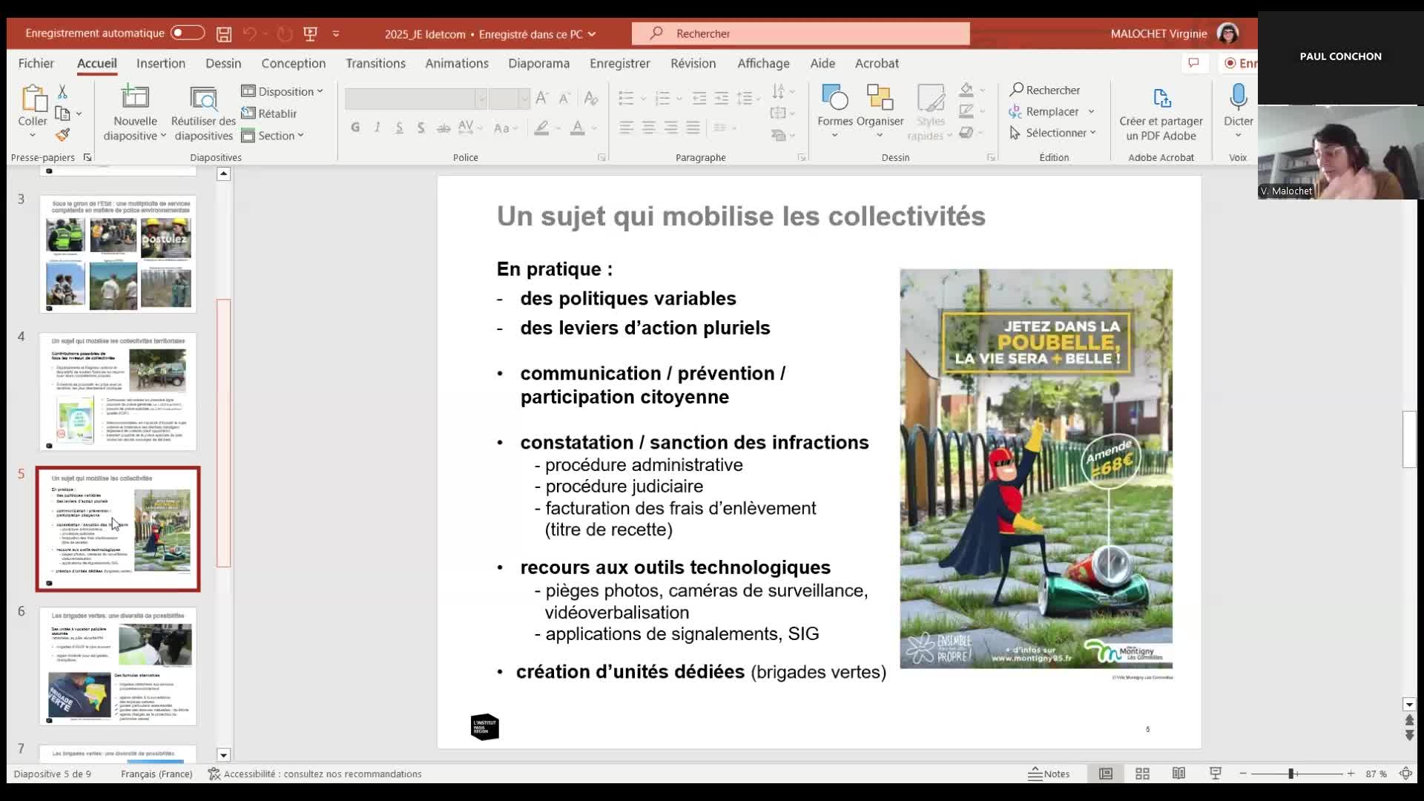This screenshot has width=1424, height=801.
Task: Click text highlight color button
Action: tap(542, 128)
